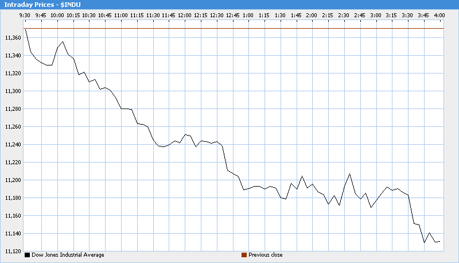The width and height of the screenshot is (459, 263).
Task: Click the 11,240 price axis label
Action: pos(11,145)
